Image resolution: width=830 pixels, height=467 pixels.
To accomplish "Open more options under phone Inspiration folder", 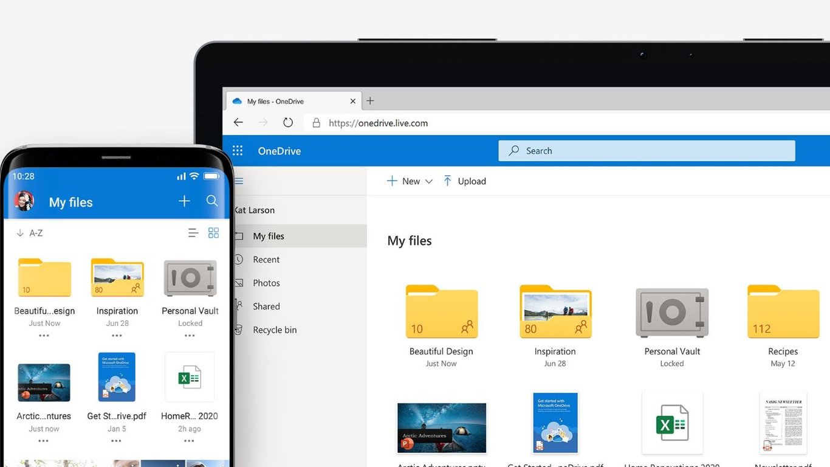I will [117, 336].
